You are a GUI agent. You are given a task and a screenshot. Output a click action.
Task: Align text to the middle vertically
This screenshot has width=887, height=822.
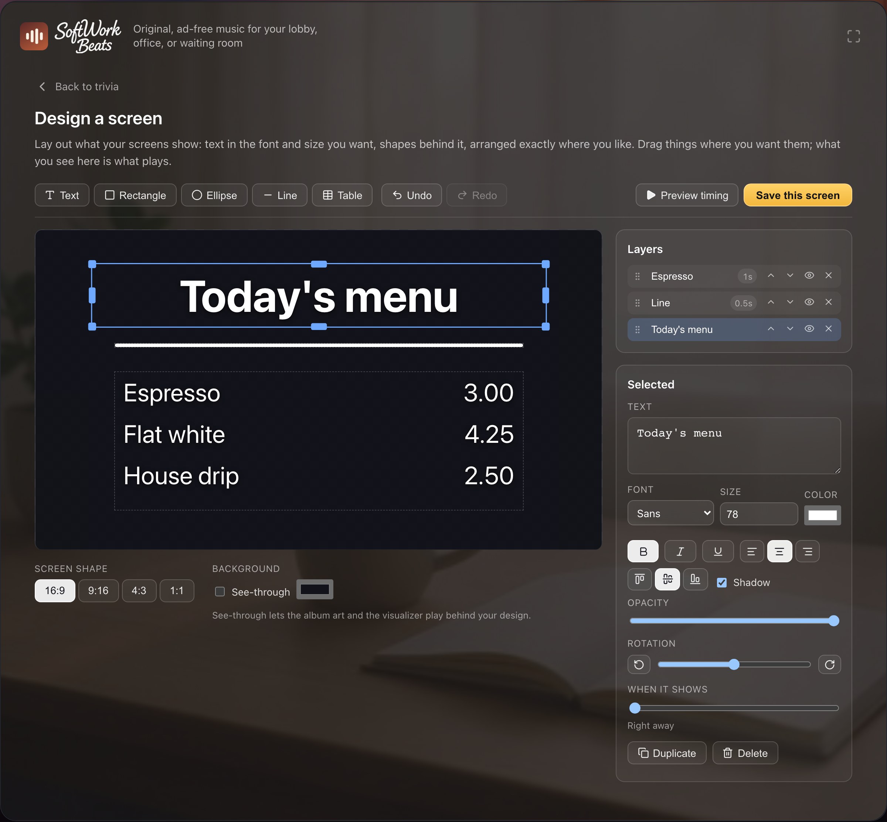click(667, 579)
